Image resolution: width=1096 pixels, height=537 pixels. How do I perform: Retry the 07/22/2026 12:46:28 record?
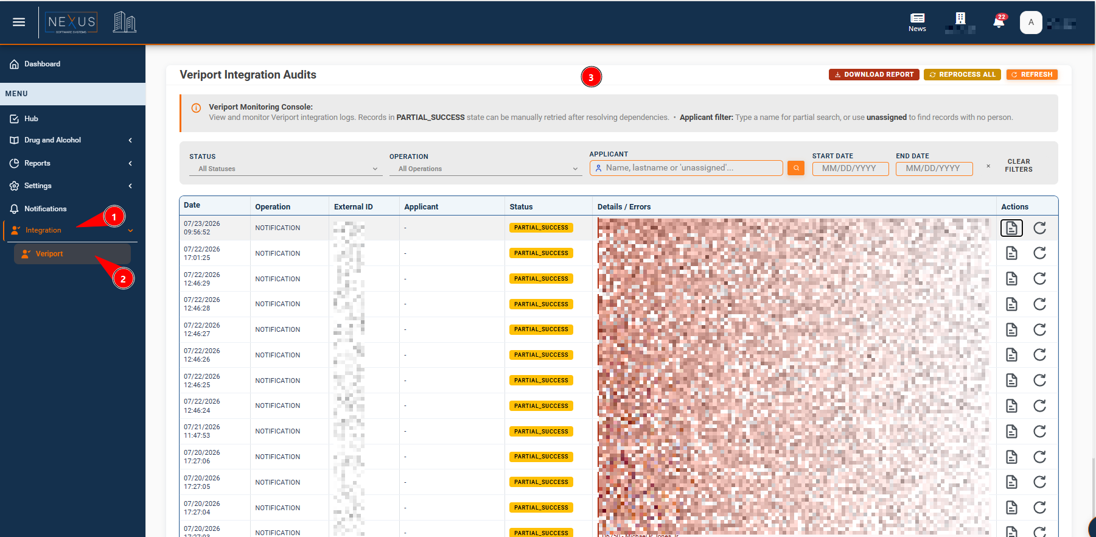pos(1040,304)
